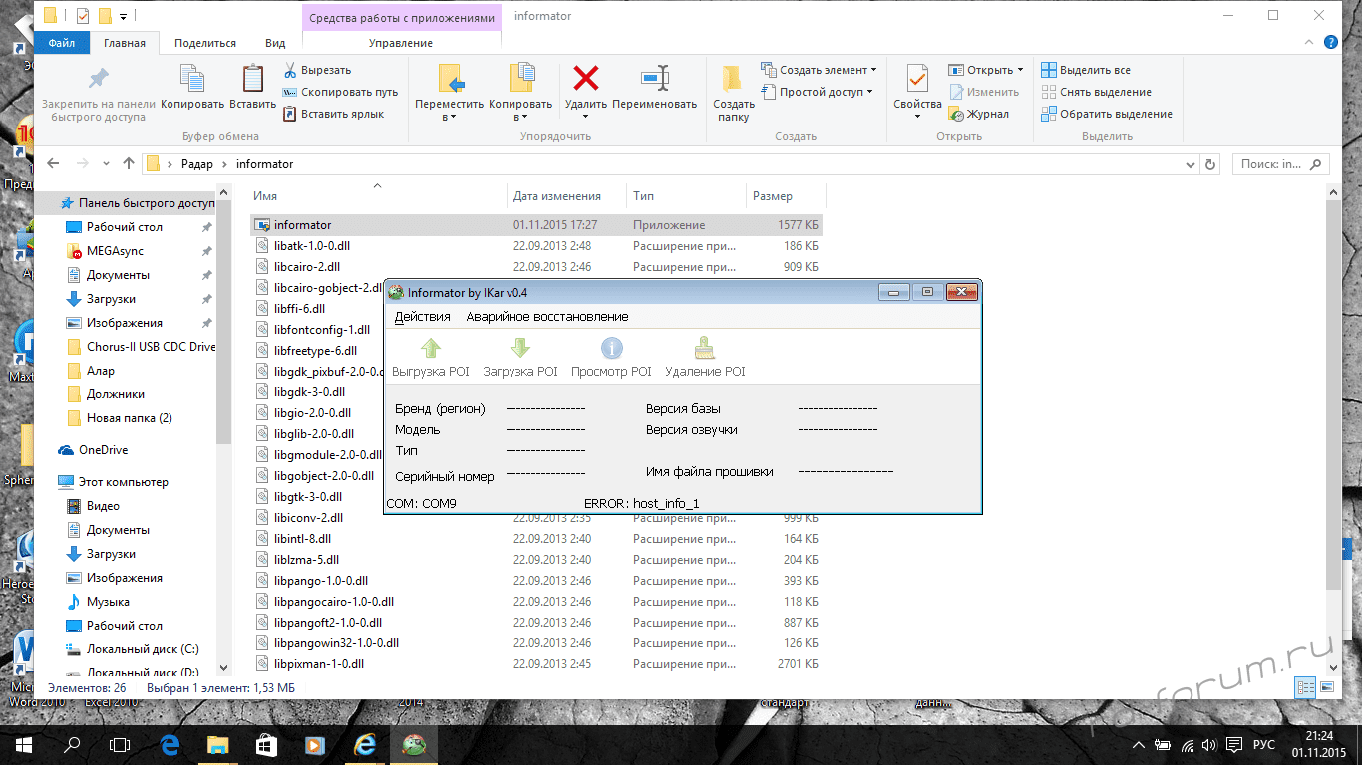
Task: Select Загрузки in quick access panel
Action: (x=111, y=299)
